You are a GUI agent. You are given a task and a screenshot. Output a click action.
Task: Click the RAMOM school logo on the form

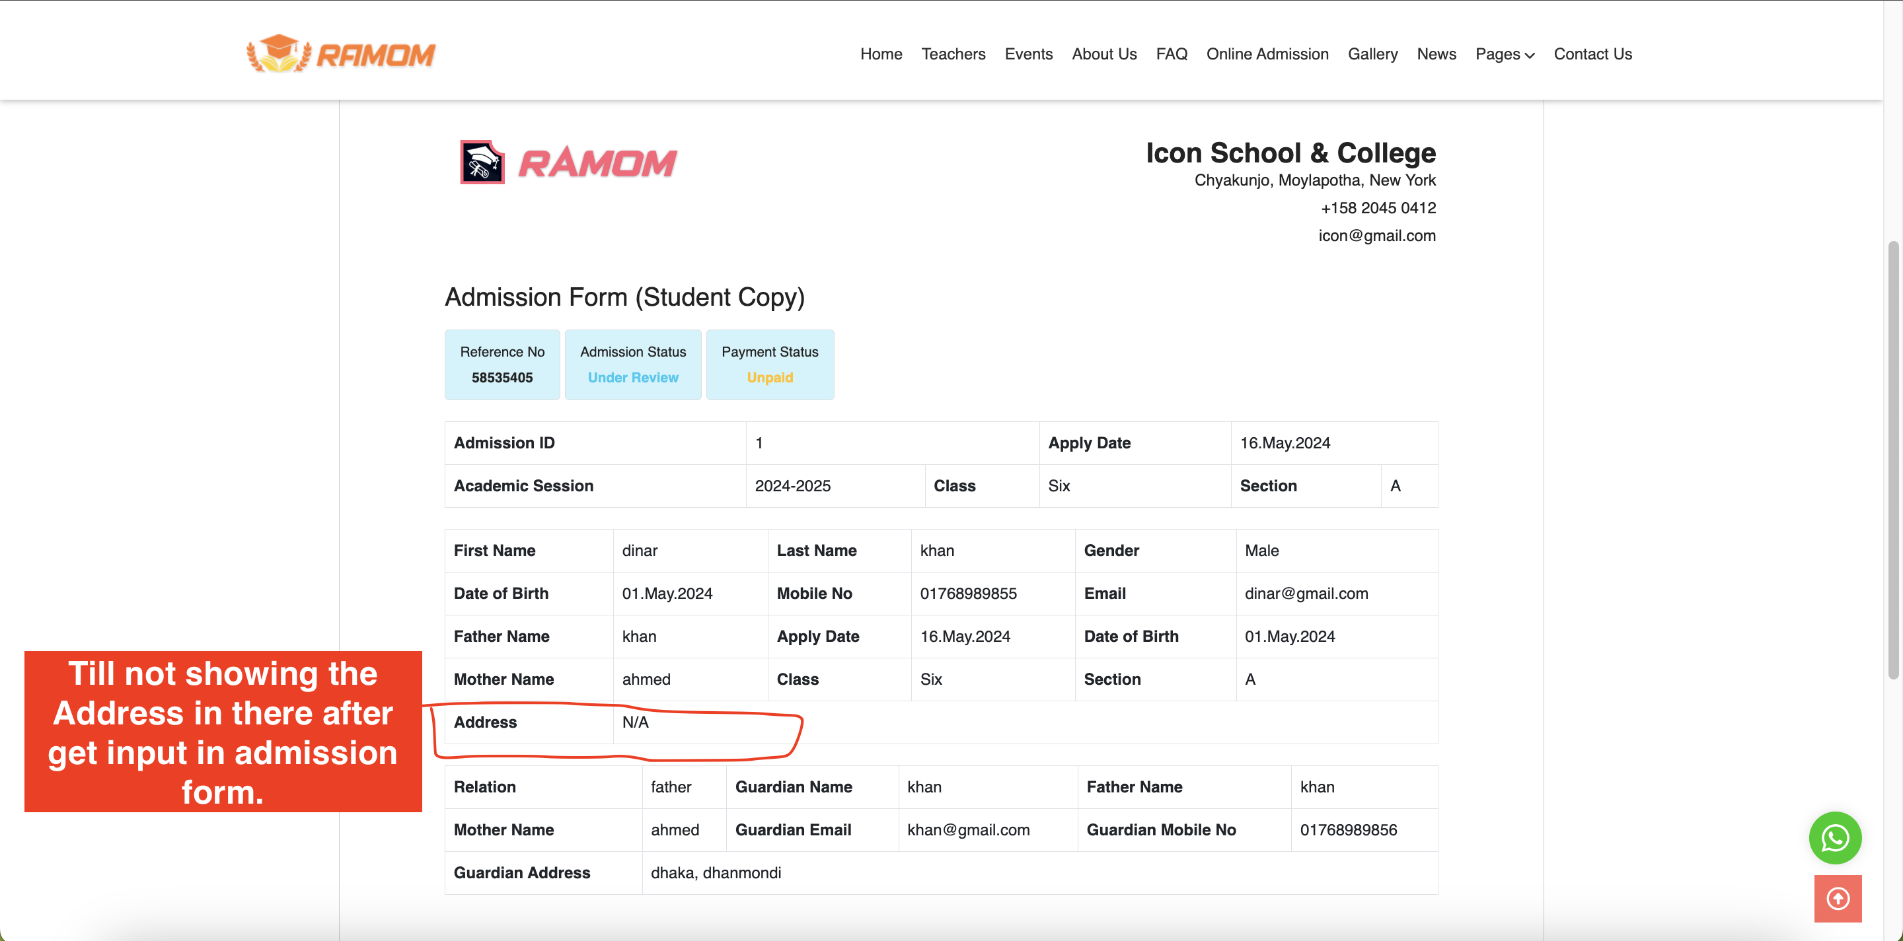click(568, 162)
